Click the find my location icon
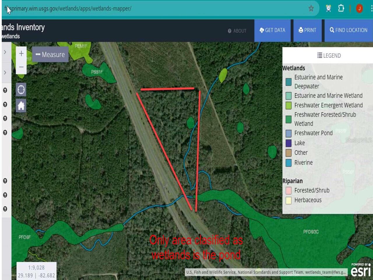The height and width of the screenshot is (280, 373). (21, 90)
